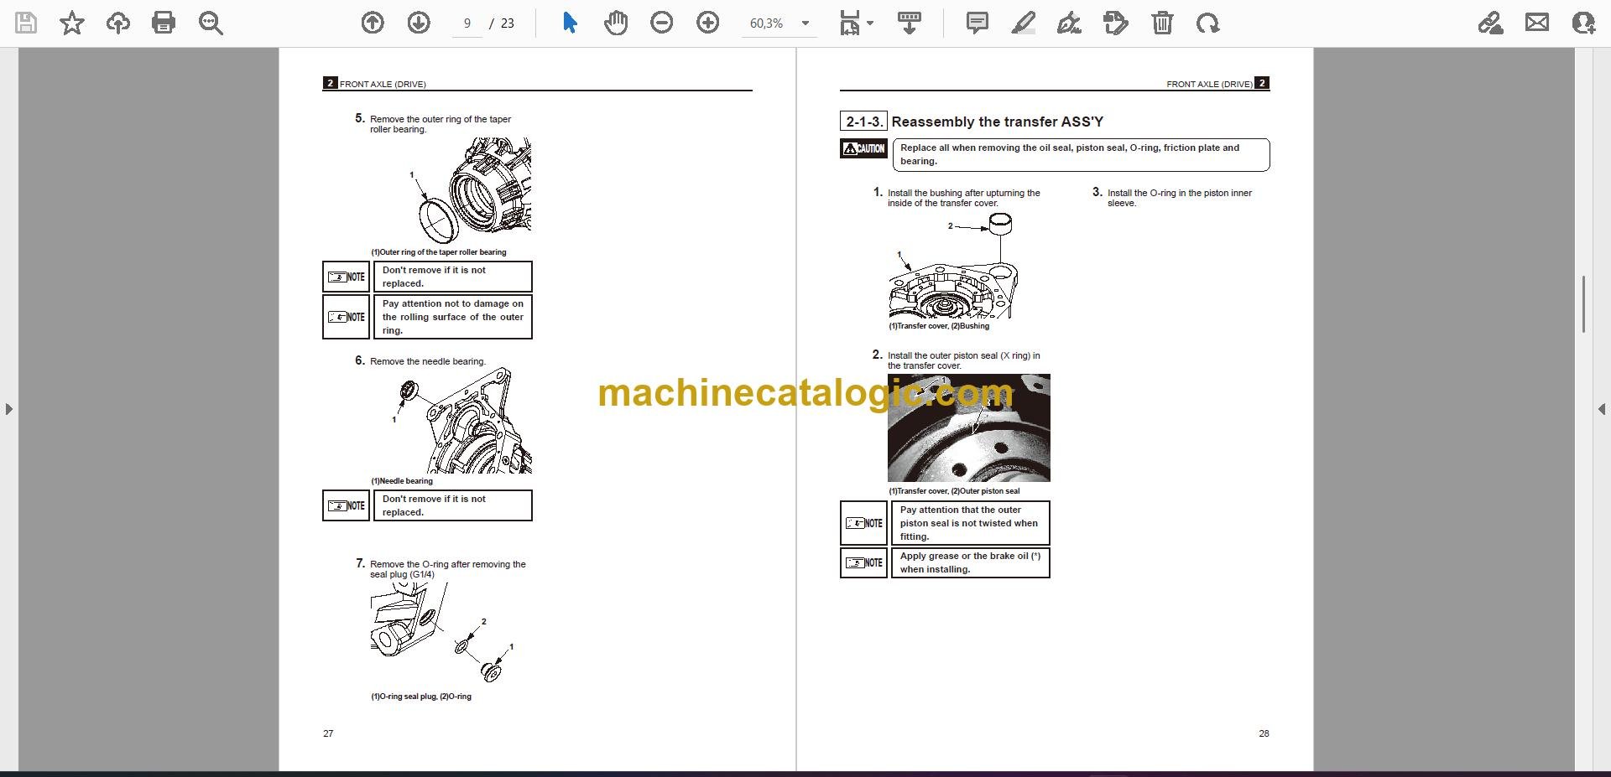Send document by email envelope icon

coord(1537,23)
